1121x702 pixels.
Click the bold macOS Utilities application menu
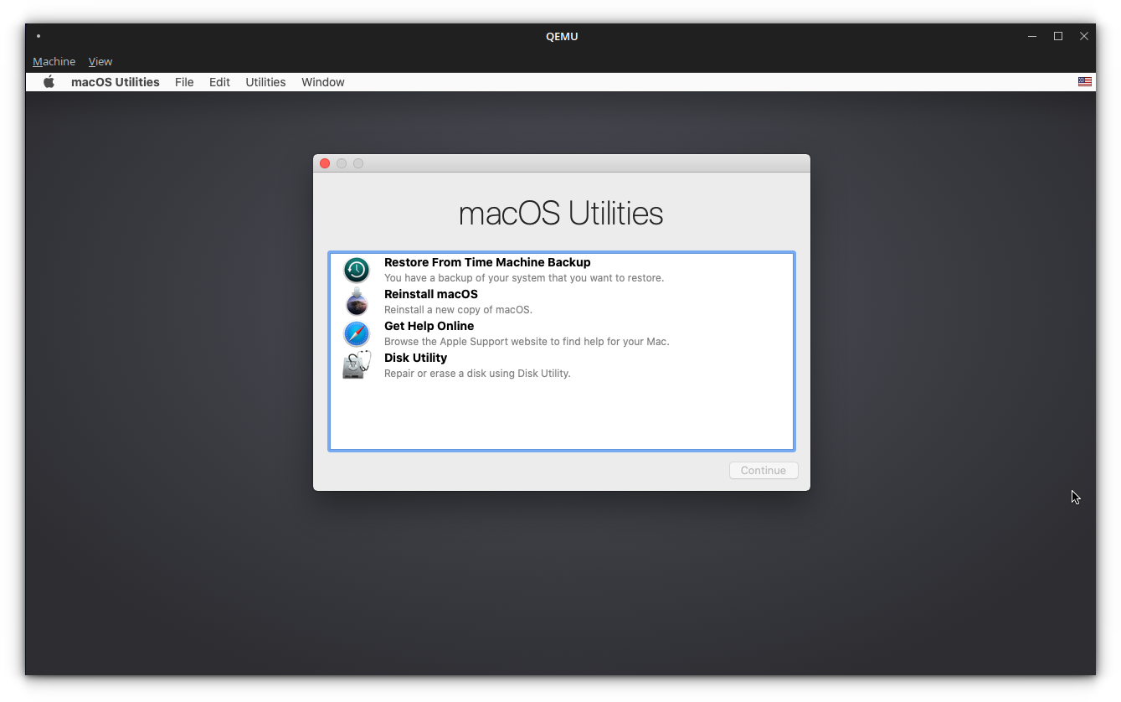pos(115,81)
